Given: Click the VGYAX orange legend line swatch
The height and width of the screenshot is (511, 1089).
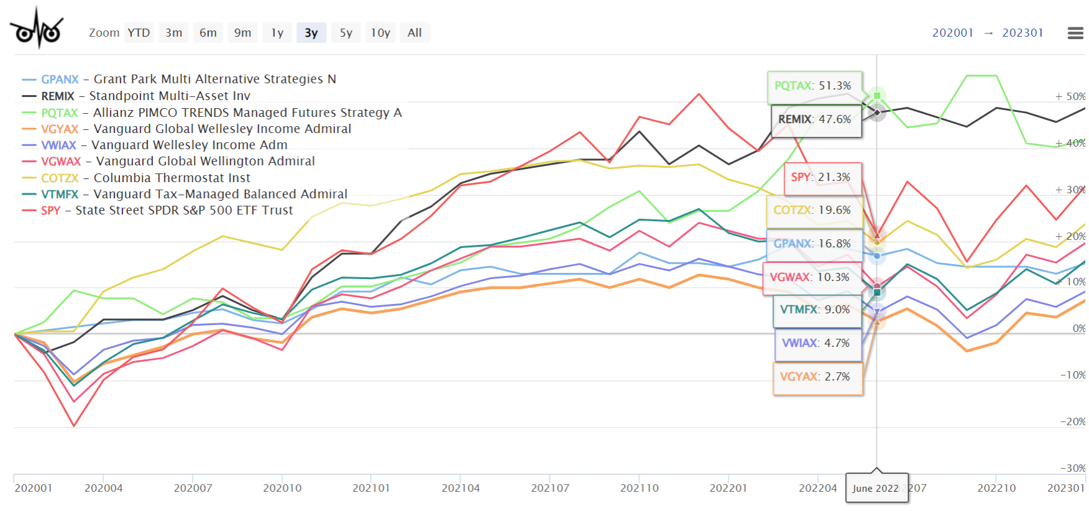Looking at the screenshot, I should 29,129.
